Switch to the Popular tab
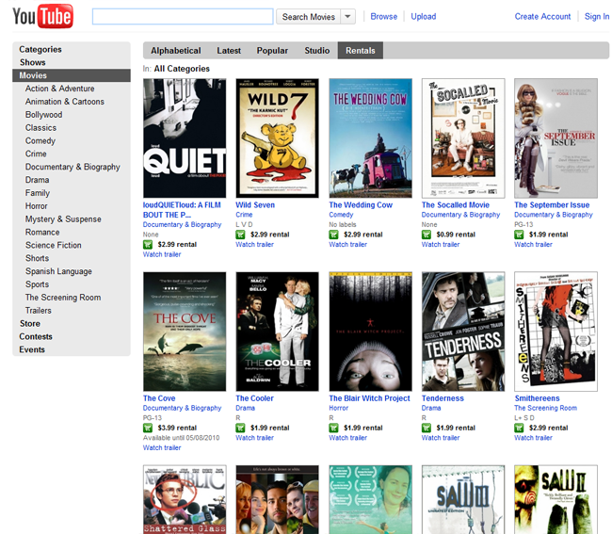Viewport: 612px width, 534px height. (272, 51)
